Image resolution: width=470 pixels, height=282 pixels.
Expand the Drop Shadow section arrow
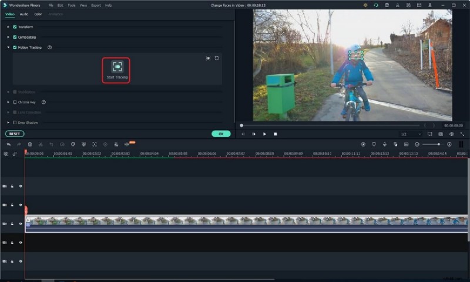click(x=8, y=123)
